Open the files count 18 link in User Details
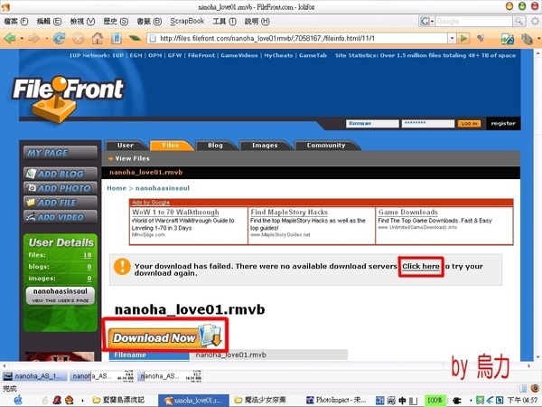 point(88,255)
